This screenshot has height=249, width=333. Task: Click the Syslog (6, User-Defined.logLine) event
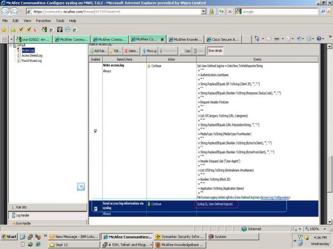[215, 204]
